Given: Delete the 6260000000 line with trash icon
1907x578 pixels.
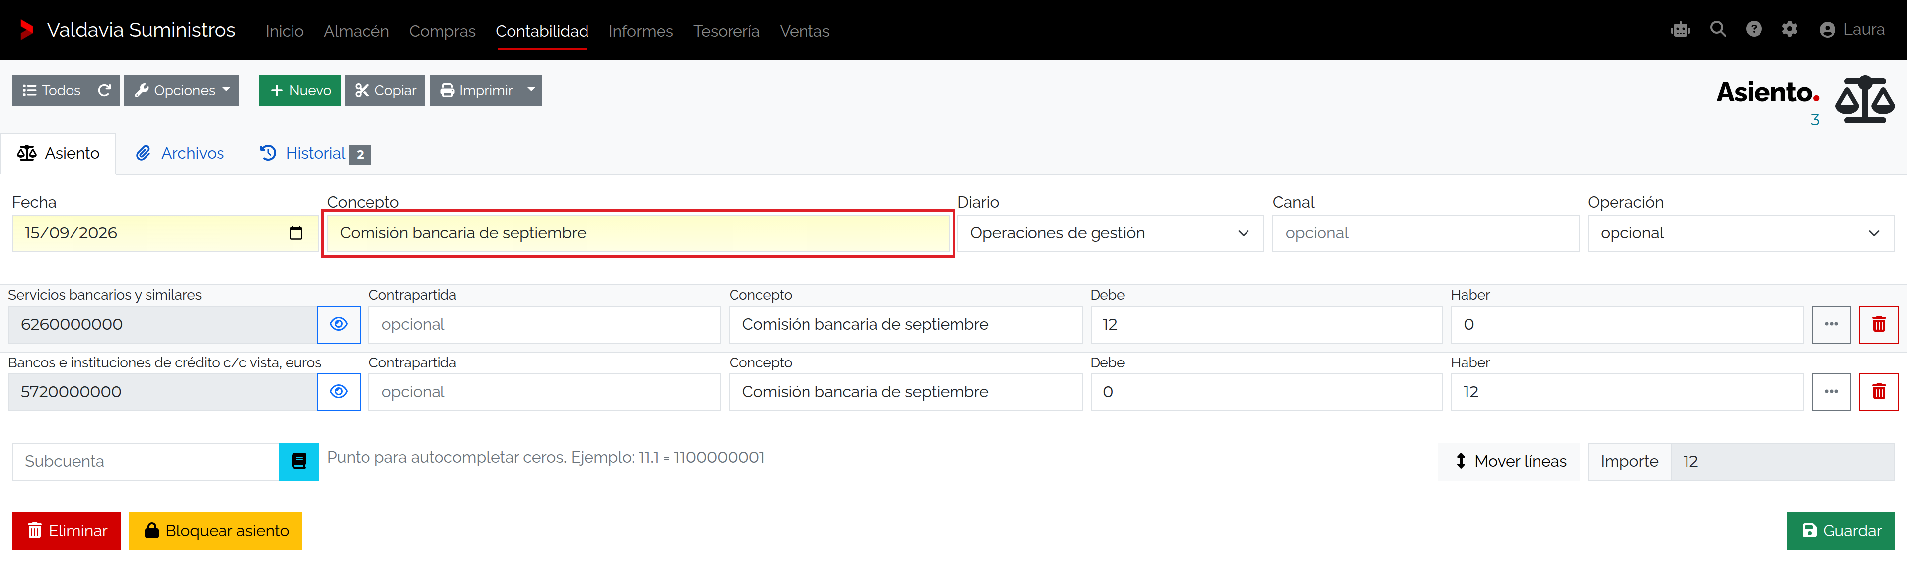Looking at the screenshot, I should [x=1879, y=324].
